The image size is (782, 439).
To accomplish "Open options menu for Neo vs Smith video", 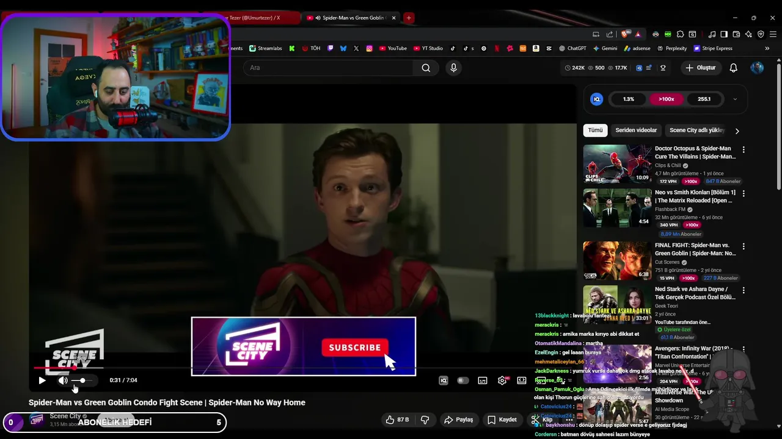I will (x=744, y=193).
